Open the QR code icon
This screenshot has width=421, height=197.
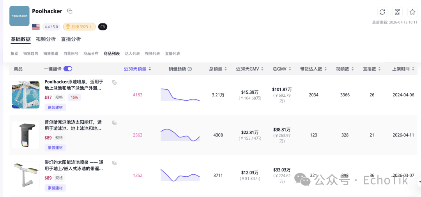tap(397, 12)
